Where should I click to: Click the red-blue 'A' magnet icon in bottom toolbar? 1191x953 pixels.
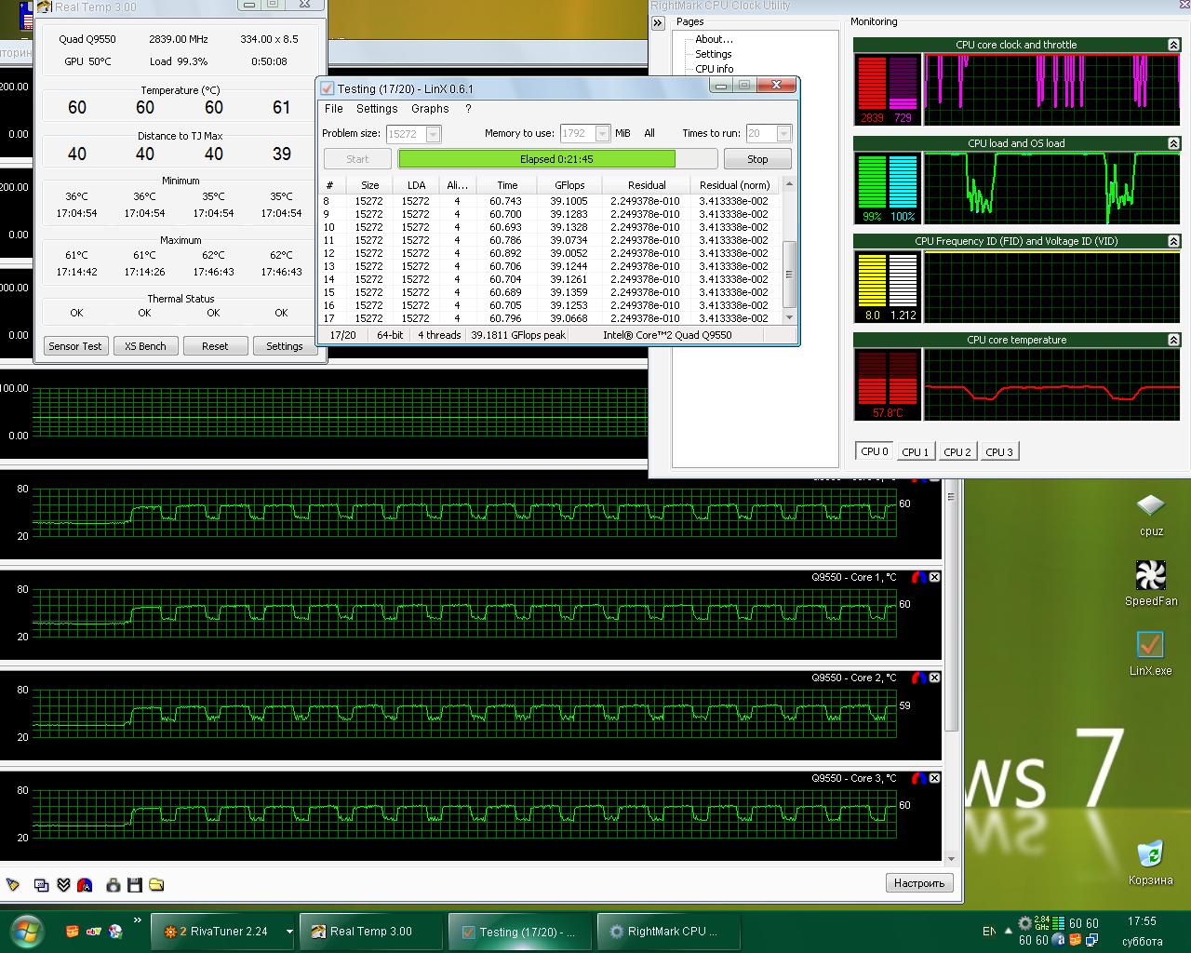[85, 884]
